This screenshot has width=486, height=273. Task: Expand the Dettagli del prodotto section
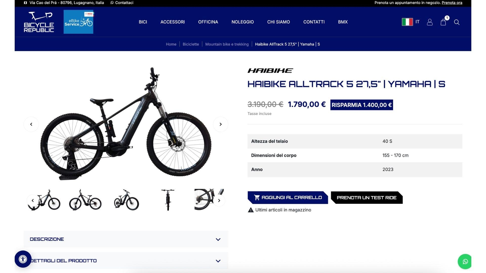(126, 261)
